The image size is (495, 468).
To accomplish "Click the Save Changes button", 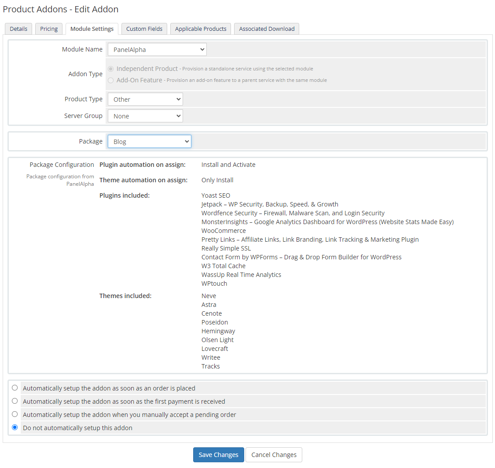I will (218, 454).
